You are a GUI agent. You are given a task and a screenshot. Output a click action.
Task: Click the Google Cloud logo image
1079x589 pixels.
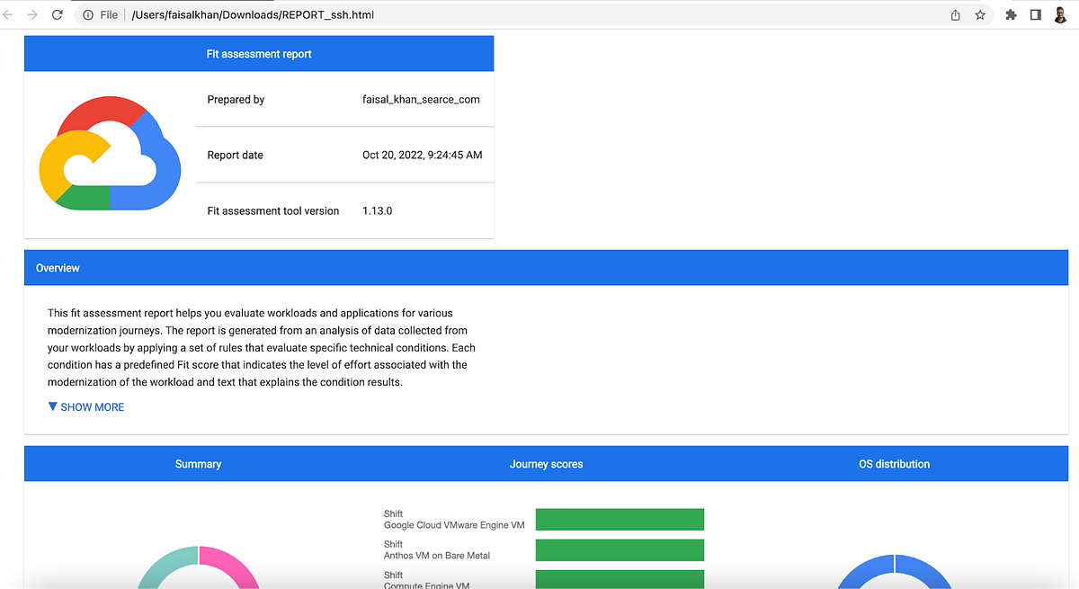point(110,152)
